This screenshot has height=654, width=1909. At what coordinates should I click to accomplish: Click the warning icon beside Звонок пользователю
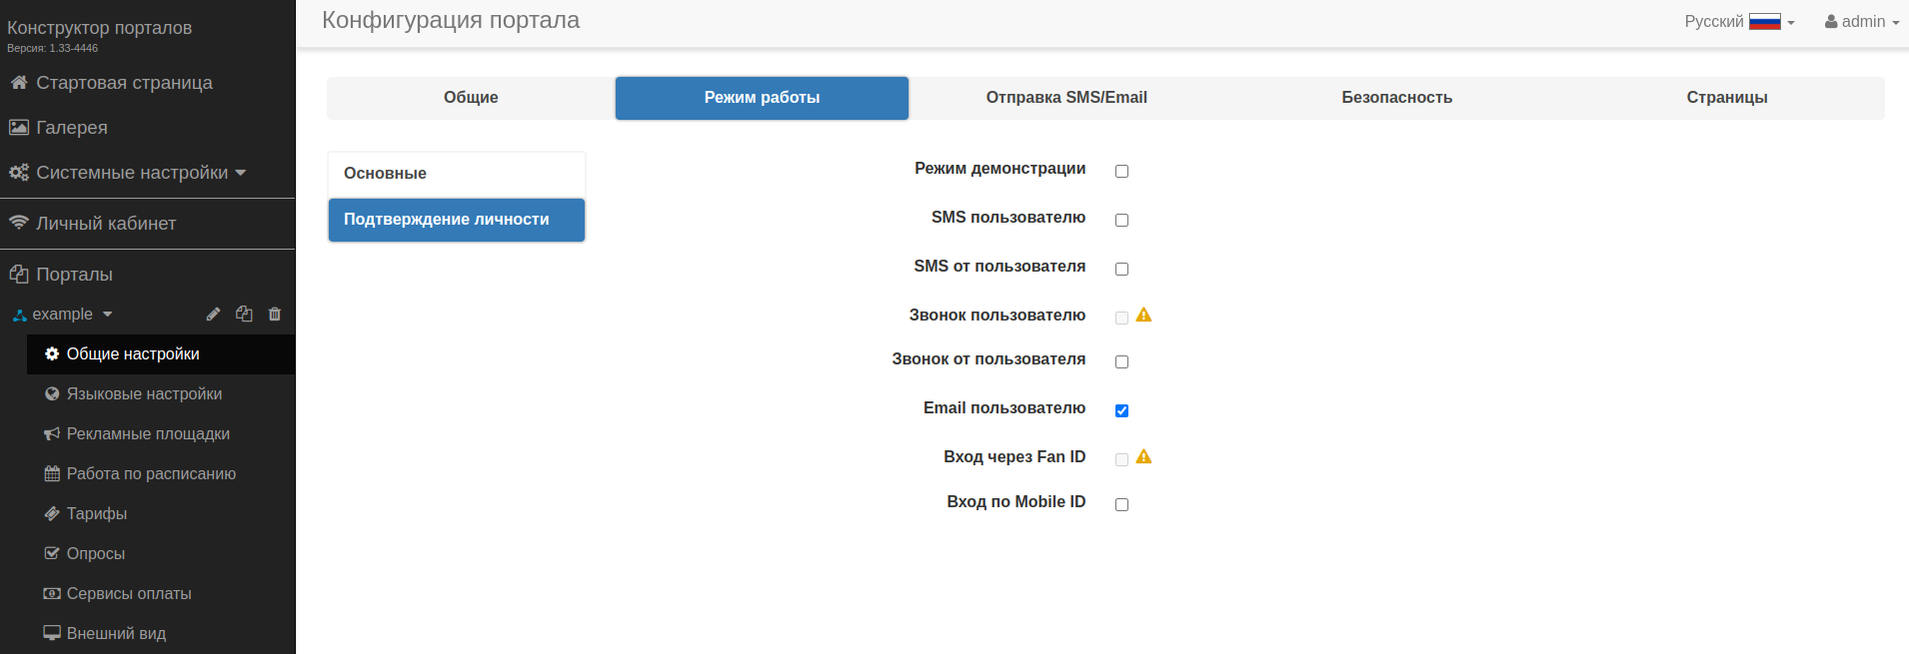click(x=1144, y=316)
